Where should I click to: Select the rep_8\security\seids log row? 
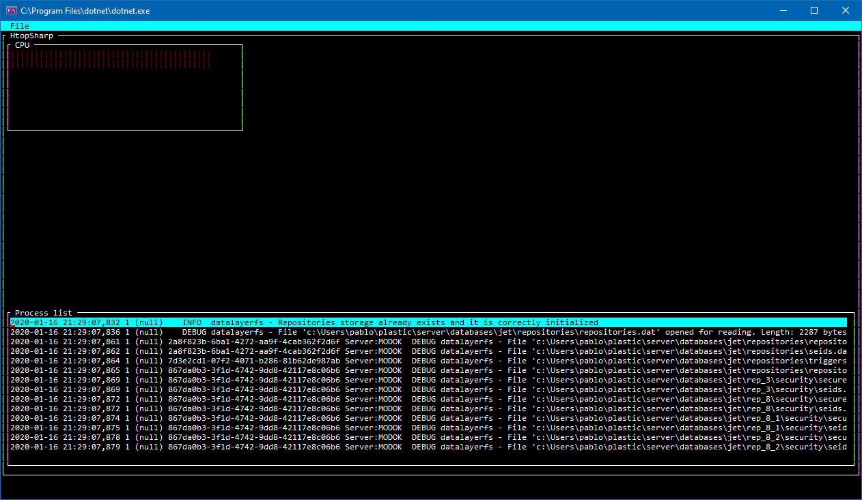point(428,408)
